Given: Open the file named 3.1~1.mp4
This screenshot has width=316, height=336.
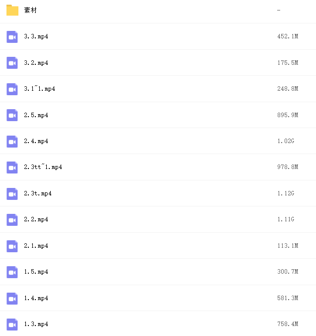Looking at the screenshot, I should point(39,89).
